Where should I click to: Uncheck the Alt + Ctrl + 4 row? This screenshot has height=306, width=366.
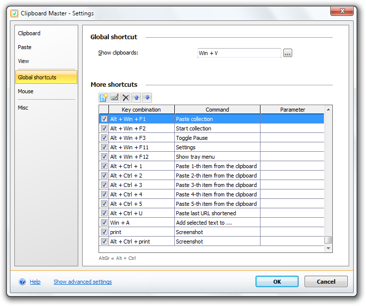tap(104, 194)
